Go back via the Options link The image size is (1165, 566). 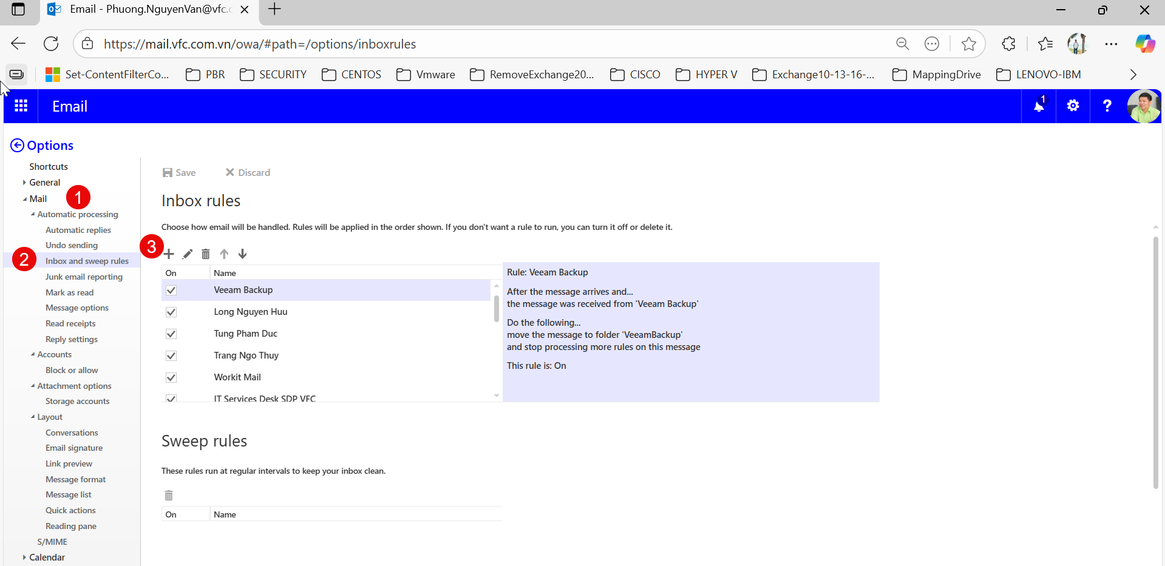tap(42, 146)
